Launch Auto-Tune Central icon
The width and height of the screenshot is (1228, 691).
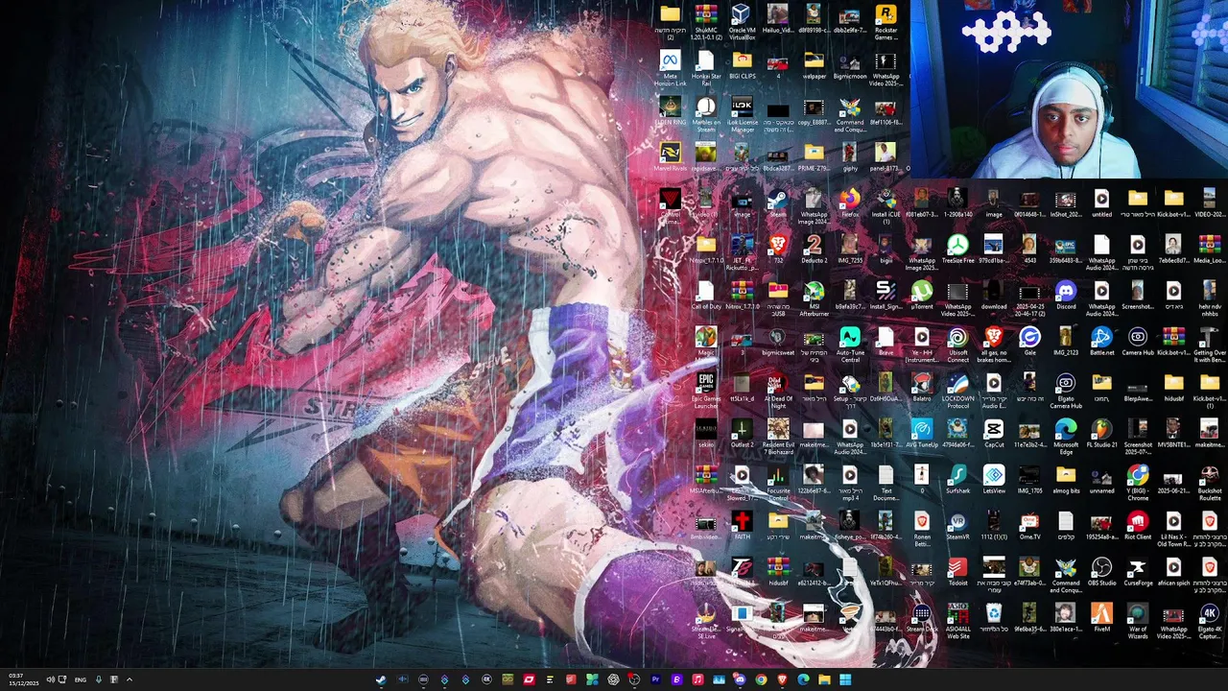(x=850, y=344)
